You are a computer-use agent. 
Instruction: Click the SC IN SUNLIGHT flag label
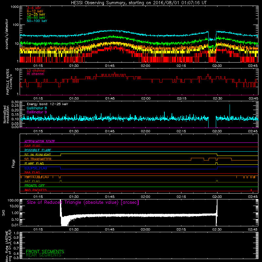[37, 155]
